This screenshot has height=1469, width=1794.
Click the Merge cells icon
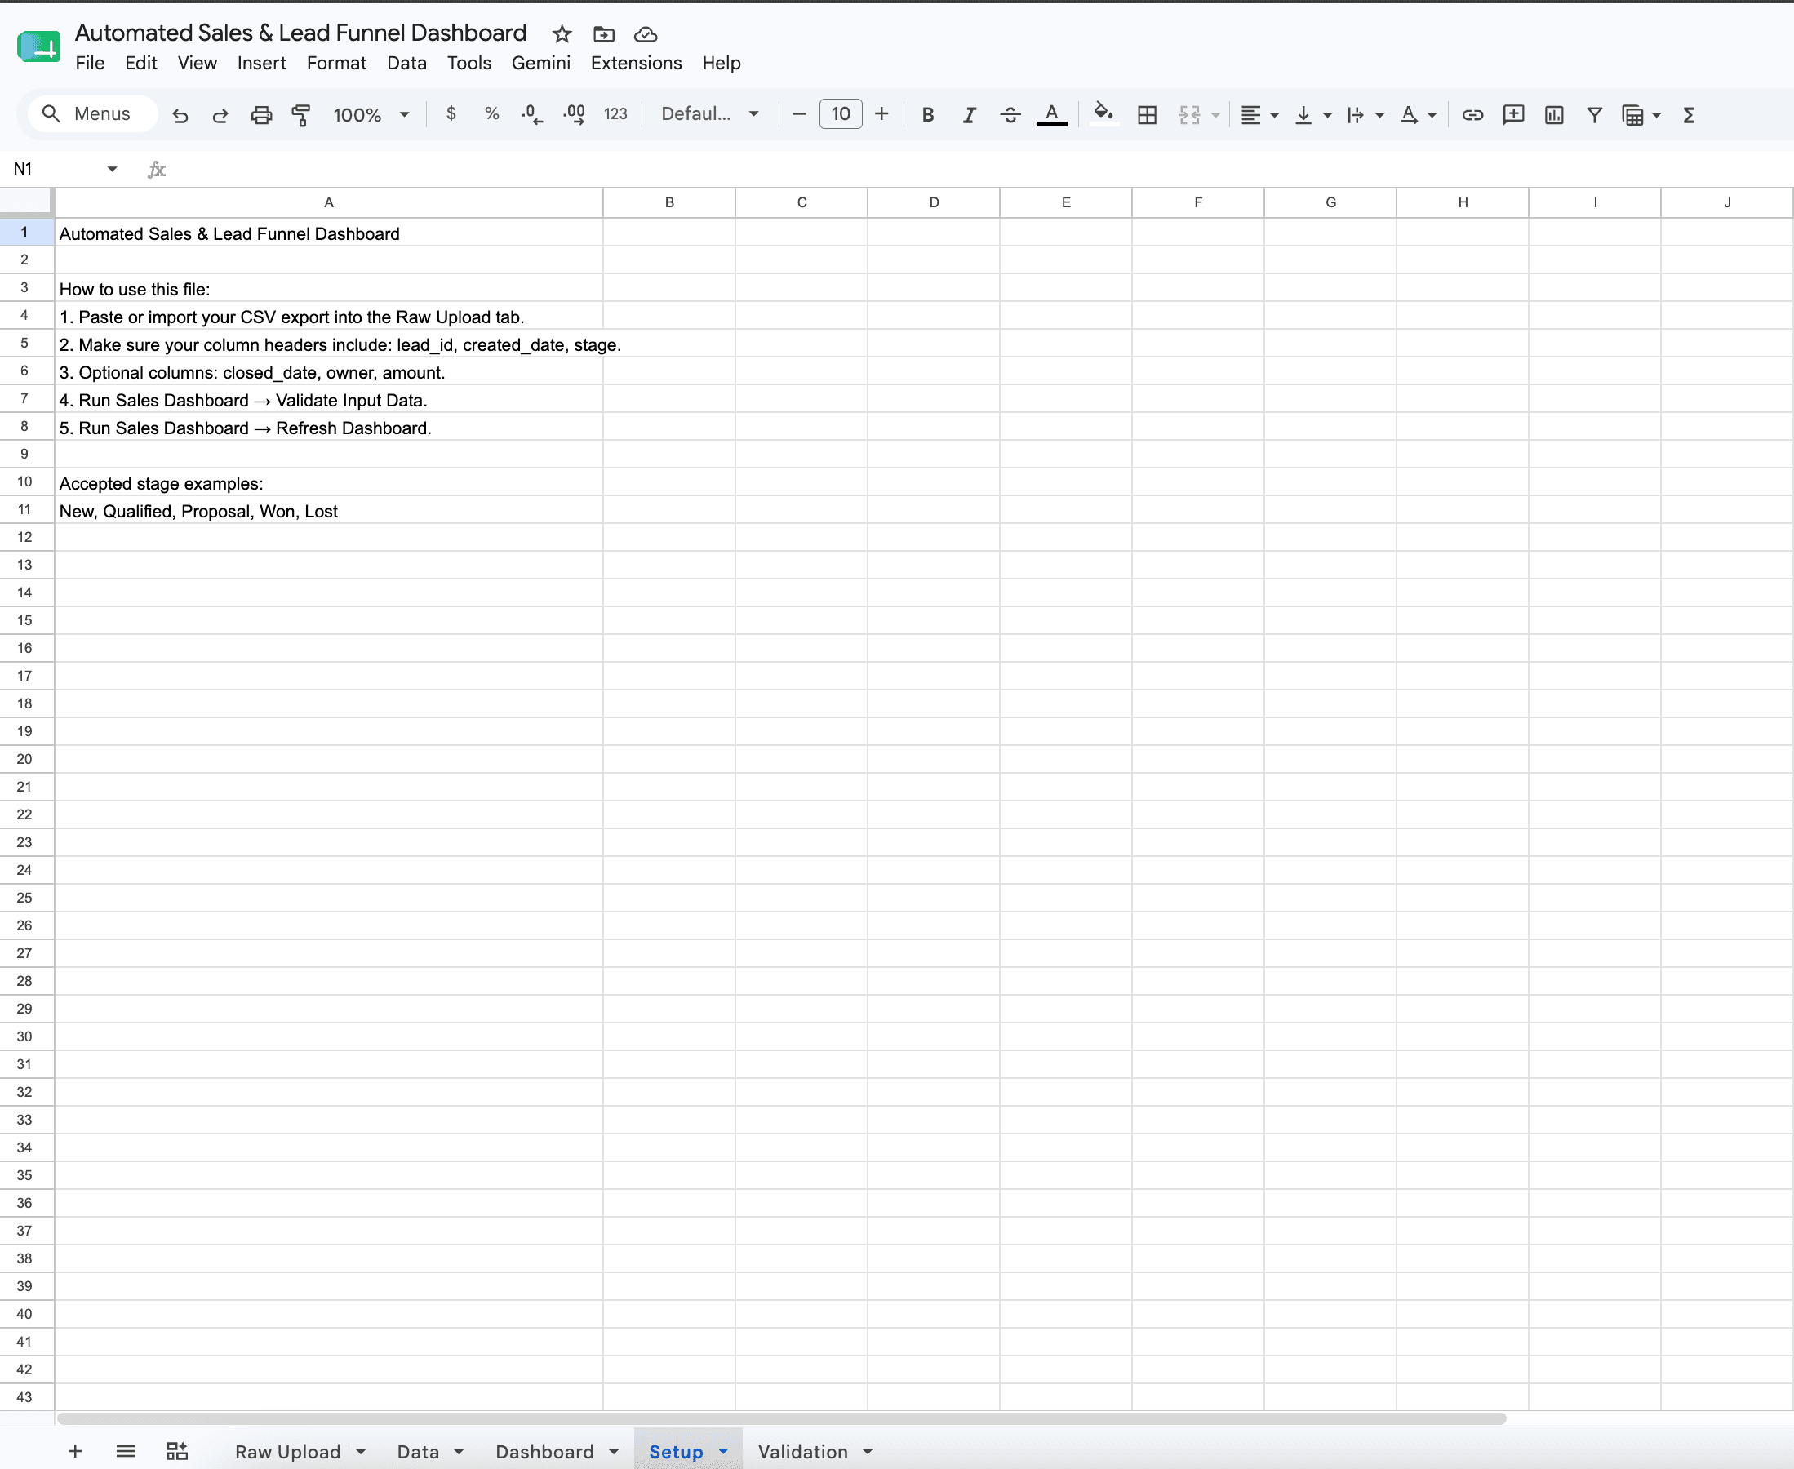coord(1190,115)
